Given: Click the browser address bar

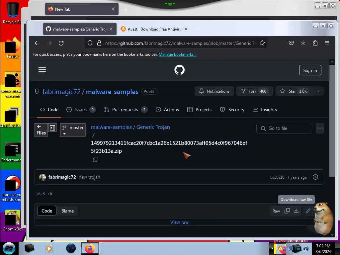Looking at the screenshot, I should [176, 43].
